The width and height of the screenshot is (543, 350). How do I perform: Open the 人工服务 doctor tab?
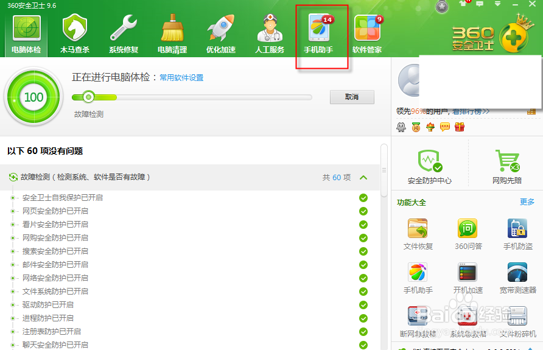coord(270,34)
